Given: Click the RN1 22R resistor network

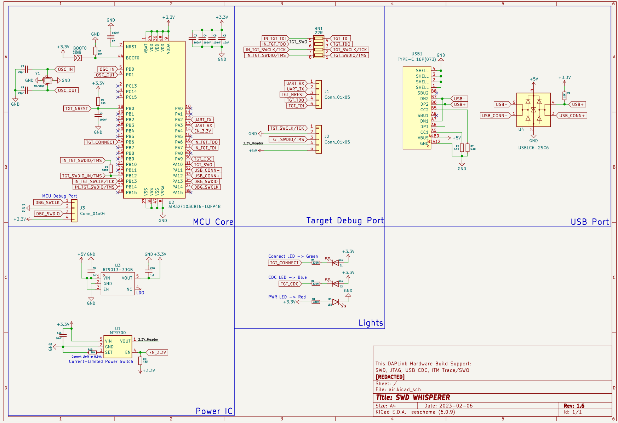Looking at the screenshot, I should [319, 47].
